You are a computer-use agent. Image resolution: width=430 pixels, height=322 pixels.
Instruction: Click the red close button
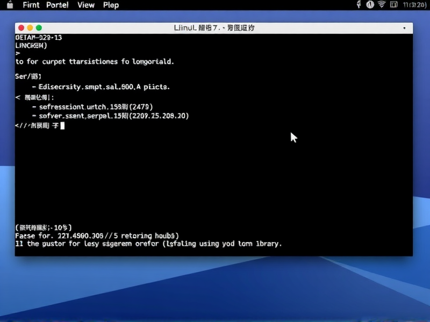coord(20,27)
